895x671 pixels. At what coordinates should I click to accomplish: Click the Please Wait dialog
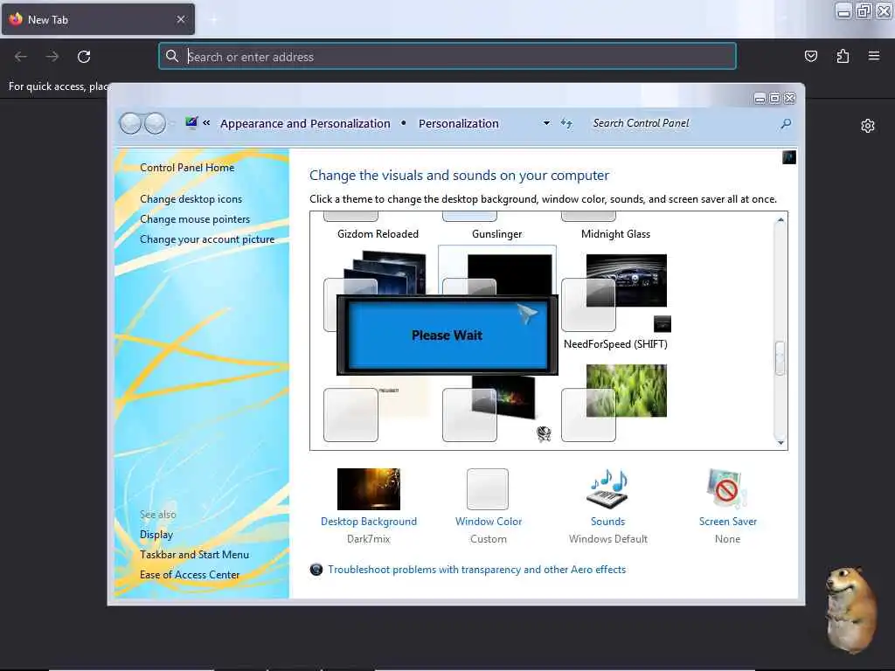pyautogui.click(x=447, y=335)
